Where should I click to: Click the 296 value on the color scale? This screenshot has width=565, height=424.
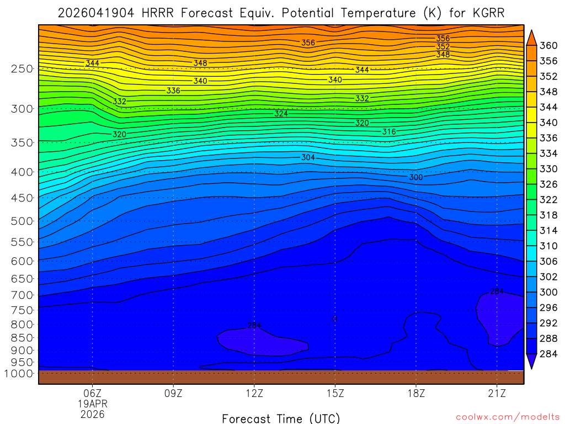548,308
